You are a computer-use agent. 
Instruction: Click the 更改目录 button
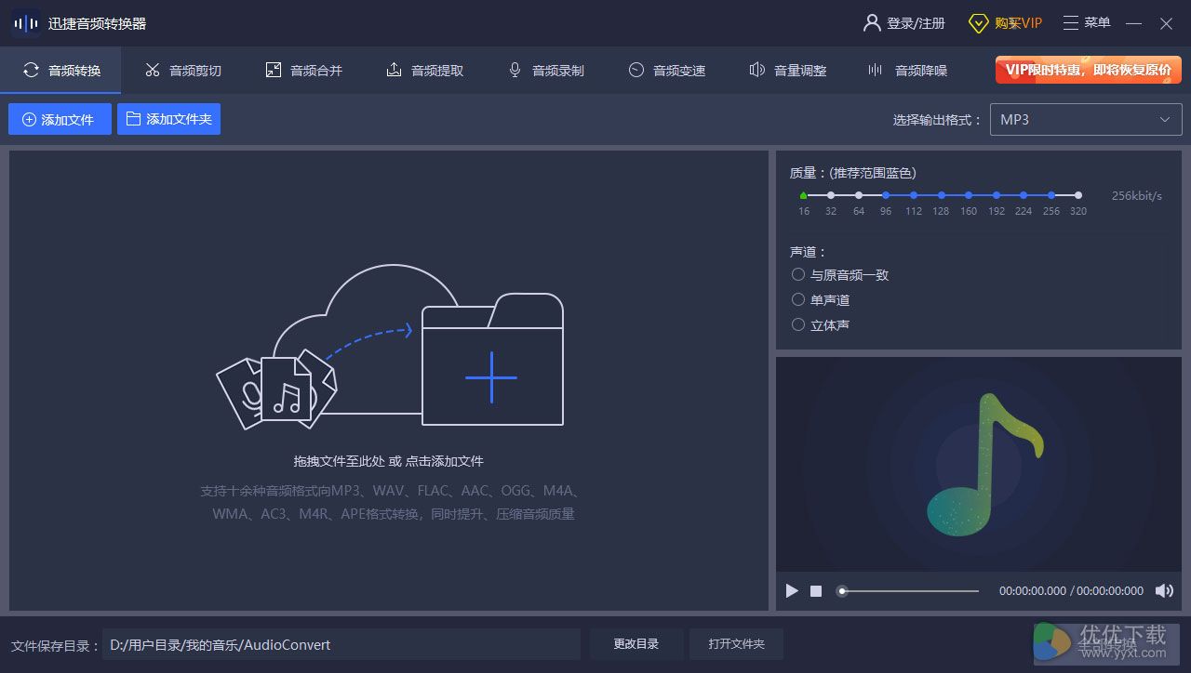click(636, 644)
